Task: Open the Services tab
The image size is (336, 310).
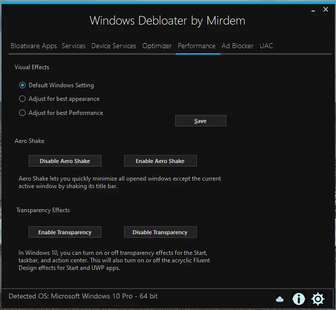Action: click(73, 46)
